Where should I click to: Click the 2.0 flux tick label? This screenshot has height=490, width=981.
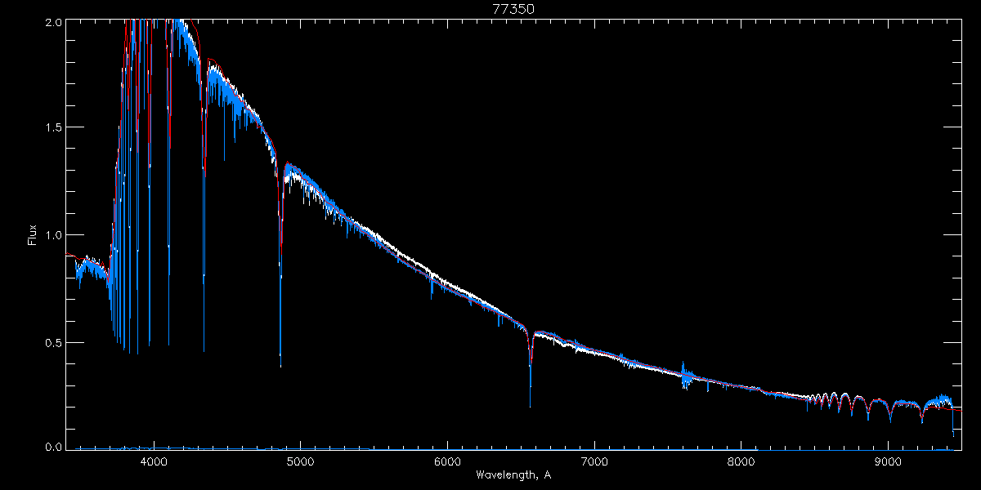(x=52, y=23)
